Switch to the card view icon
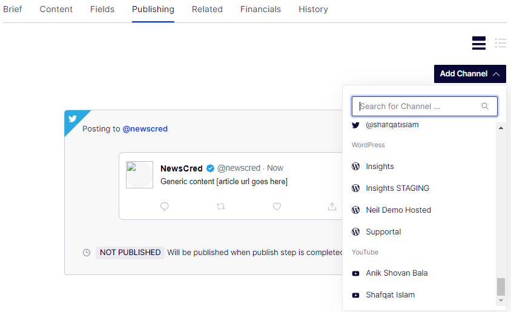Viewport: 511px width, 312px height. tap(479, 43)
